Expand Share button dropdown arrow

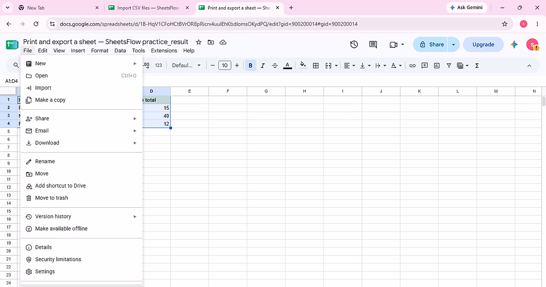(x=453, y=44)
